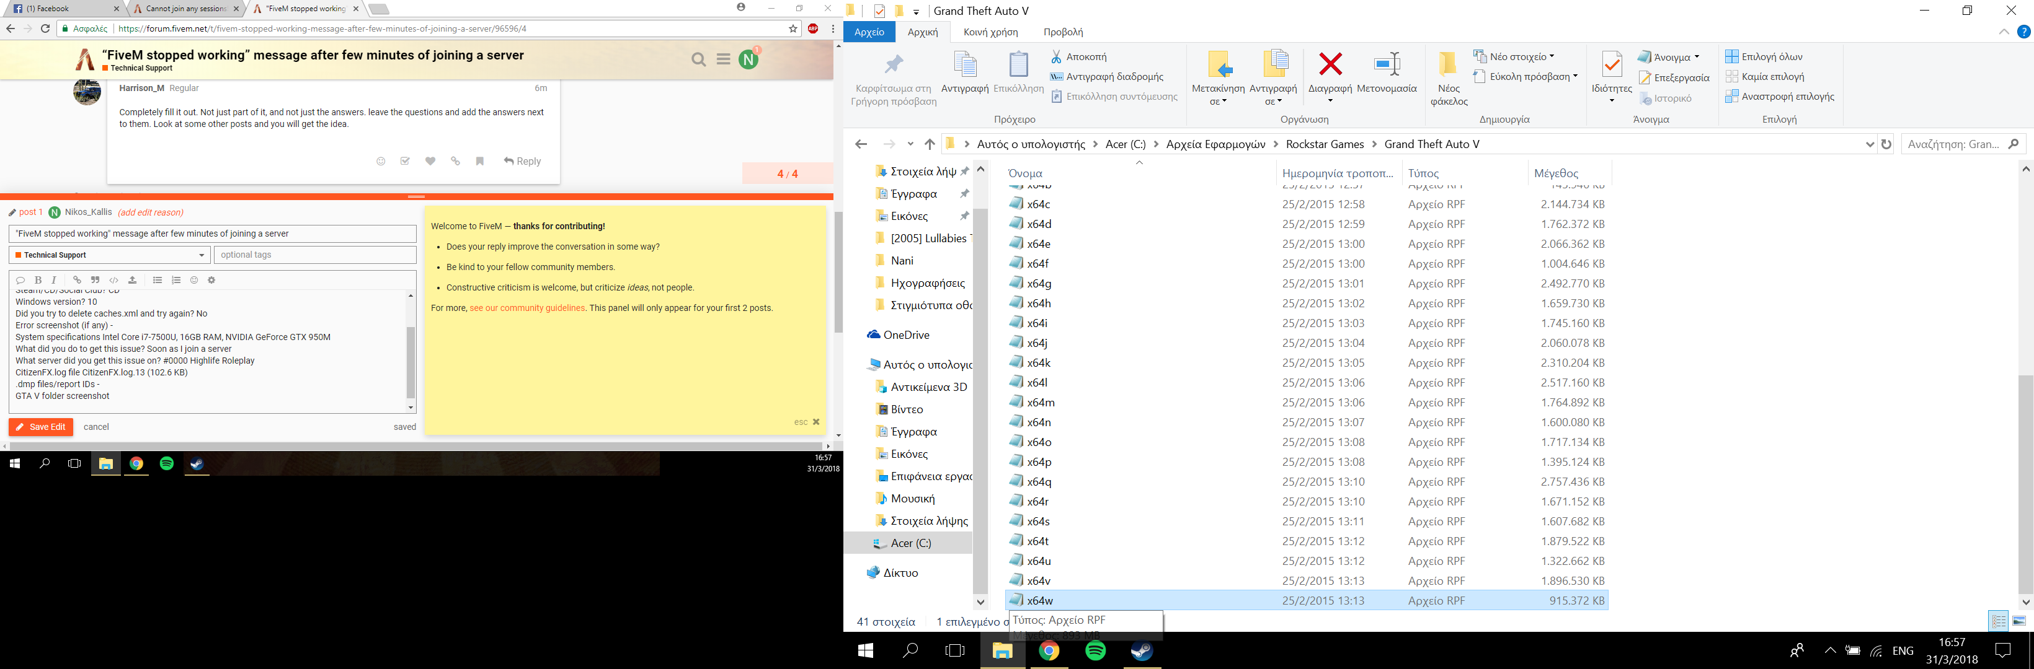Click the Bold icon in the post editor
The width and height of the screenshot is (2034, 669).
point(38,280)
